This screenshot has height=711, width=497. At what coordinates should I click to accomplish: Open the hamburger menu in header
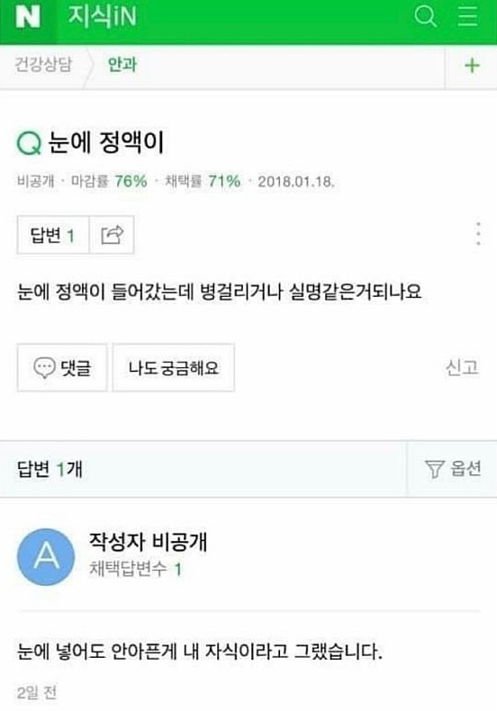pyautogui.click(x=467, y=17)
